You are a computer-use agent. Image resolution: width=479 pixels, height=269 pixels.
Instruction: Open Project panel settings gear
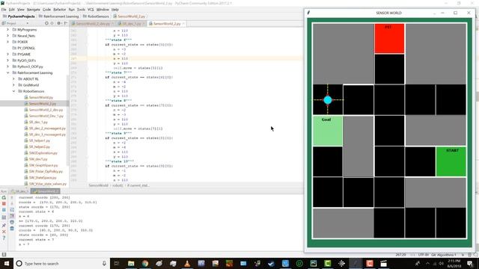[59, 23]
